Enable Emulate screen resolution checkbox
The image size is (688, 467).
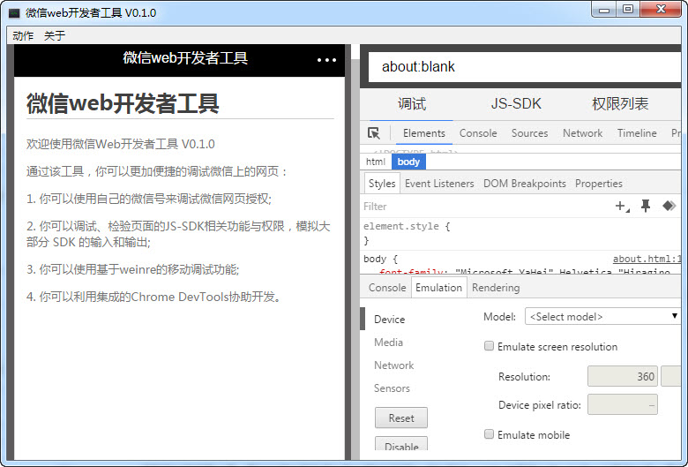[x=490, y=347]
